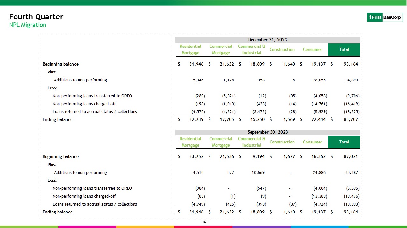Click Construction header in December table
Screen dimensions: 407x228
(x=282, y=49)
